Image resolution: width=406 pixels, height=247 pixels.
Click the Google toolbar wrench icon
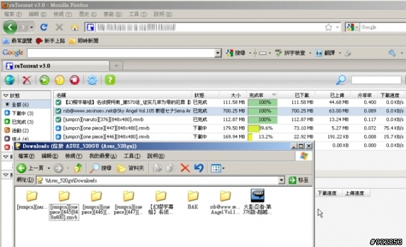tap(392, 53)
